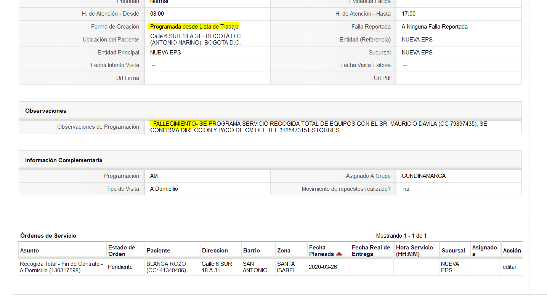The height and width of the screenshot is (302, 547).
Task: Select the Url Firma empty value cell
Action: coord(207,78)
